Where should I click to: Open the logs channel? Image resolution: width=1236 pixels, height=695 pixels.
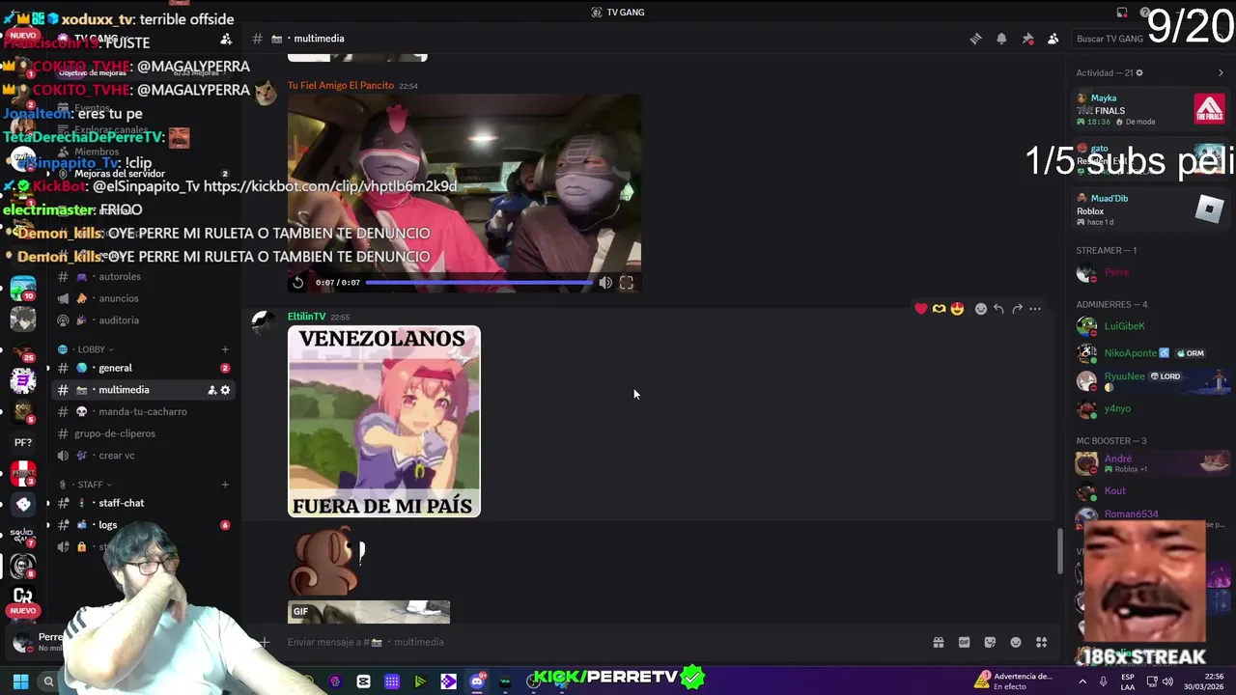(x=142, y=525)
